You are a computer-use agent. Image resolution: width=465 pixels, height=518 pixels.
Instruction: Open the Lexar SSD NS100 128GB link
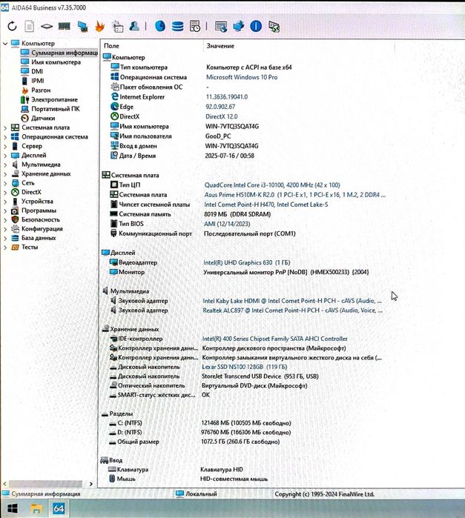(x=245, y=367)
